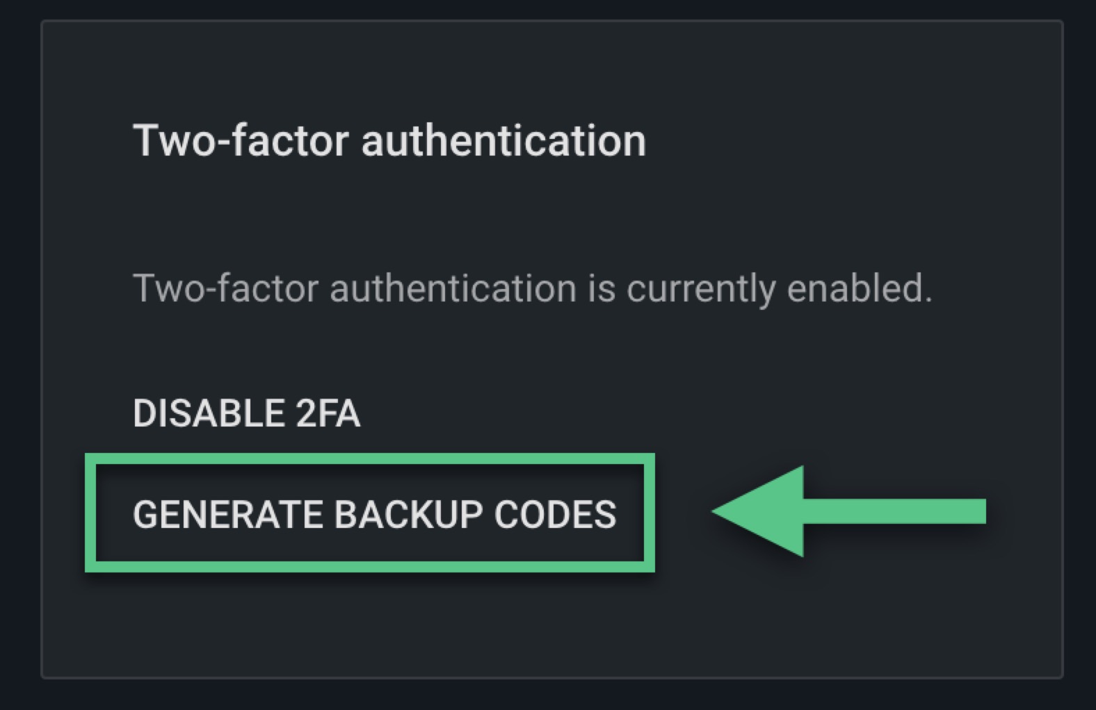Click the word "BACKUP" in the highlighted button
The height and width of the screenshot is (710, 1096).
(x=409, y=515)
